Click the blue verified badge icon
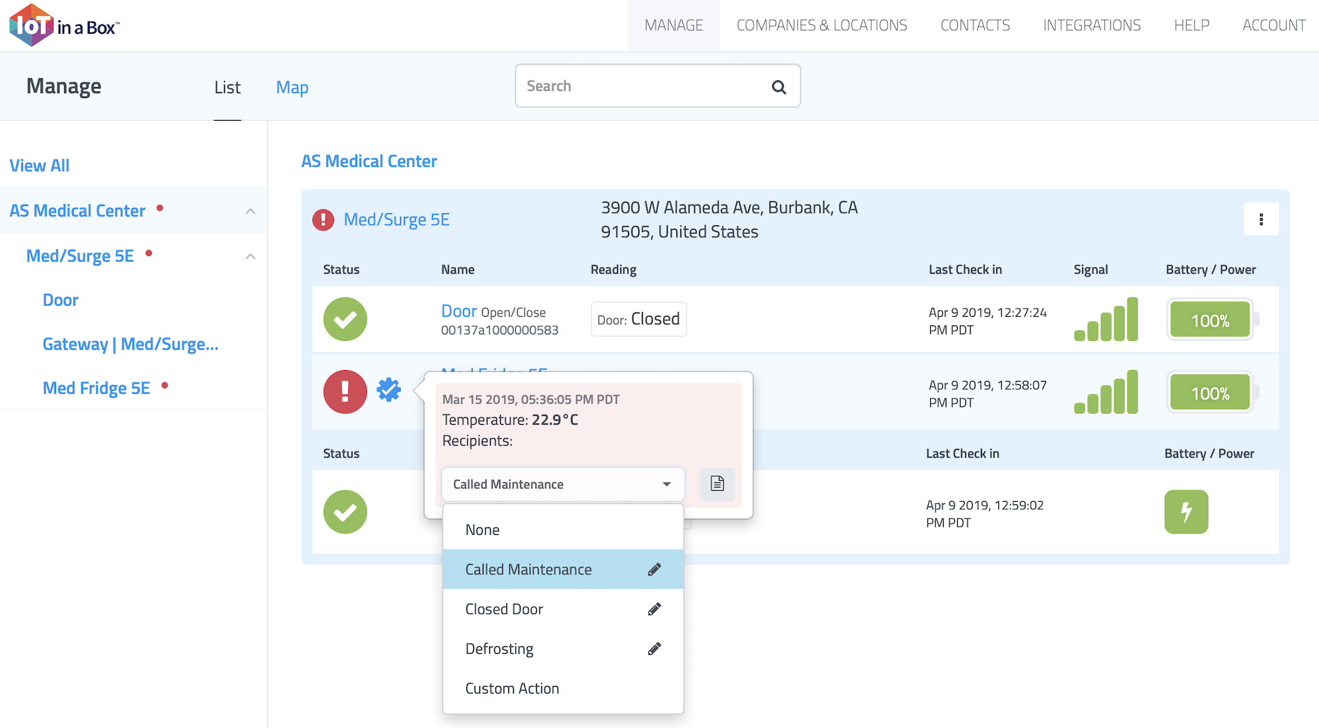This screenshot has width=1319, height=728. (389, 390)
